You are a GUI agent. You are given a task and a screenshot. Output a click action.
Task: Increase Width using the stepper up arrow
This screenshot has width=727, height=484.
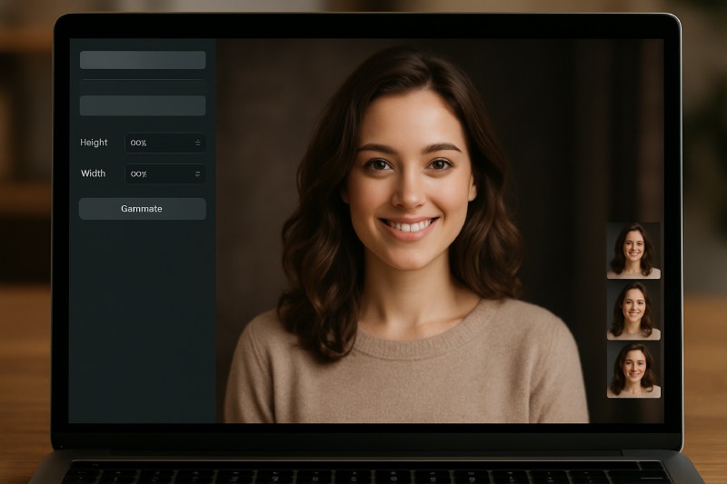[197, 171]
